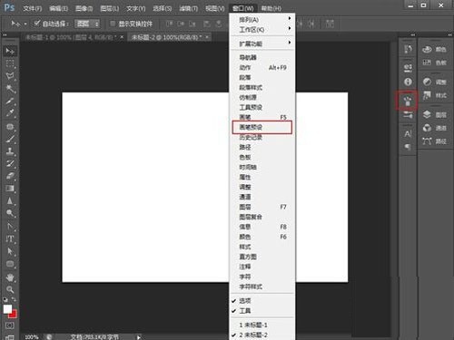The image size is (454, 340).
Task: Expand the right panel dock double-arrow
Action: [x=449, y=35]
